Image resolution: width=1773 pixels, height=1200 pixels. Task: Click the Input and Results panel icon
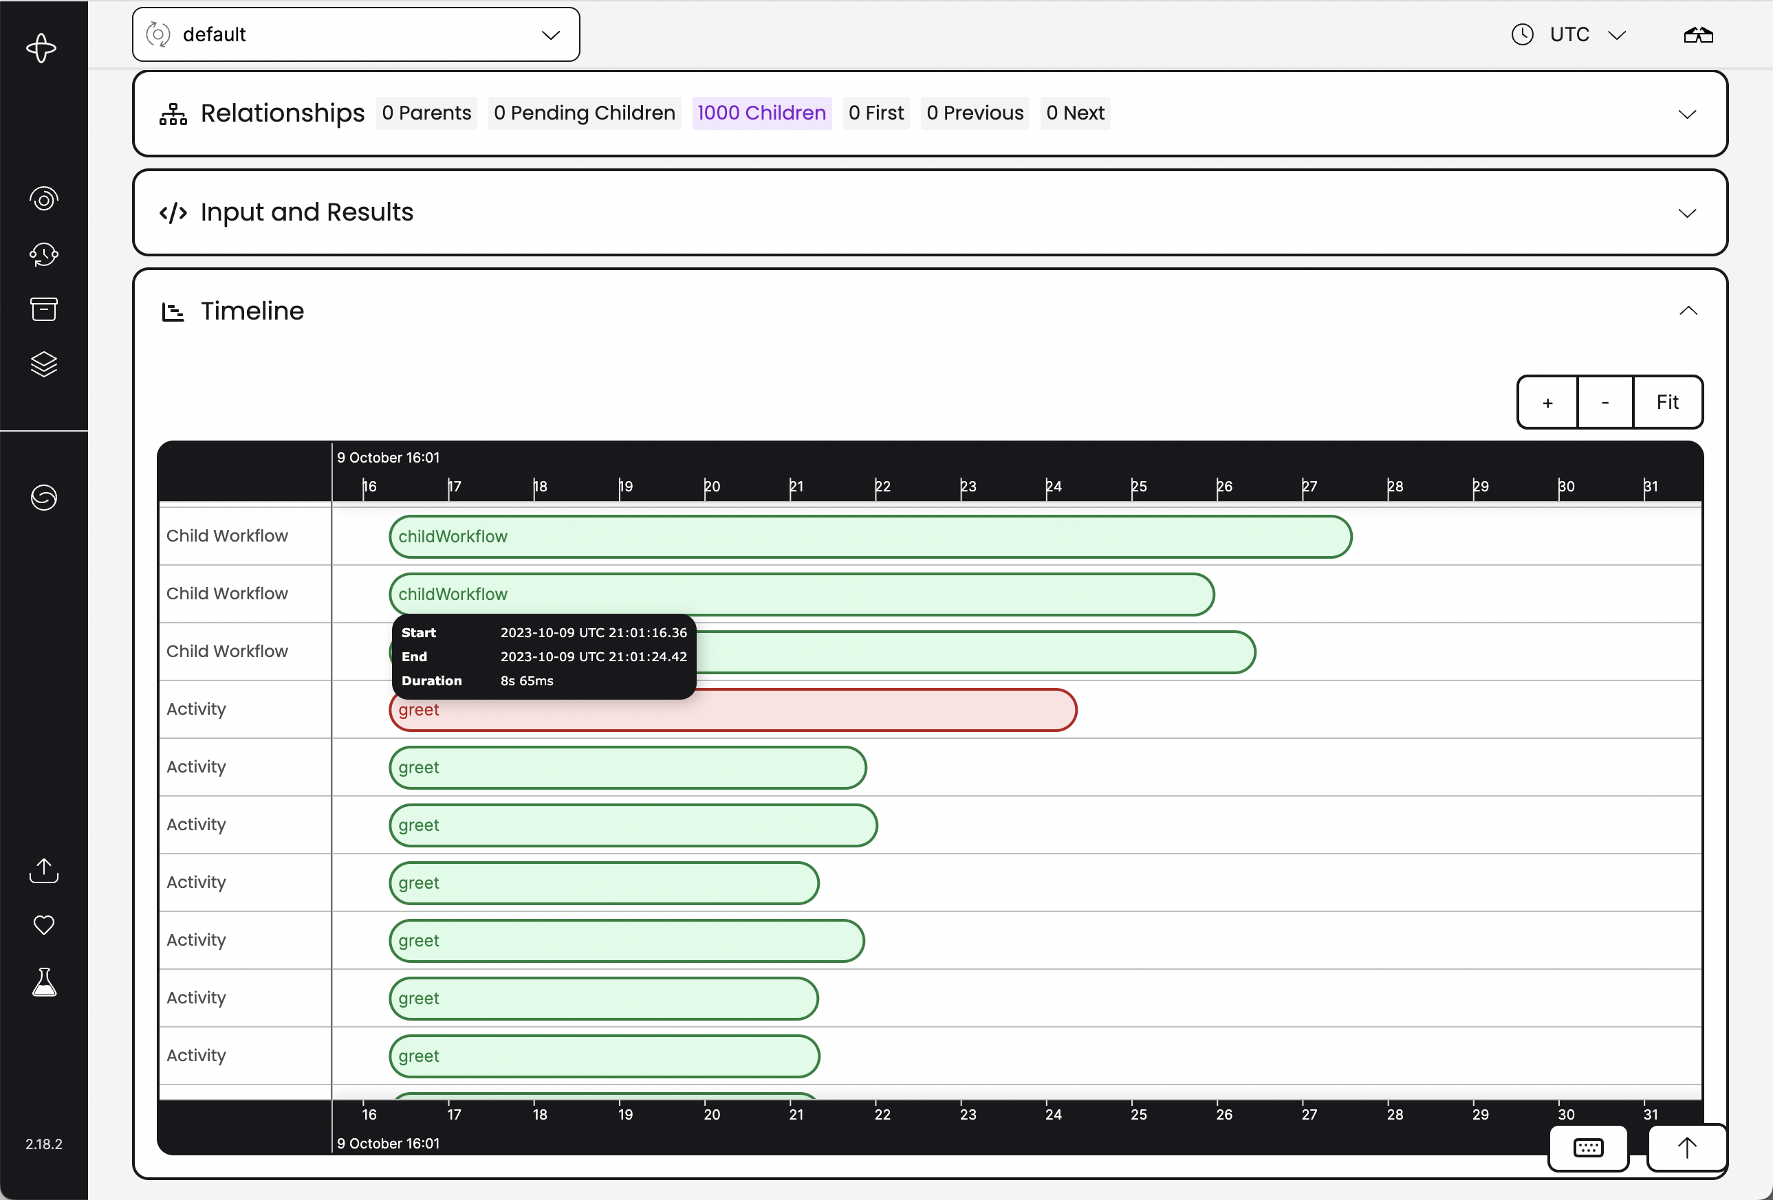[174, 212]
